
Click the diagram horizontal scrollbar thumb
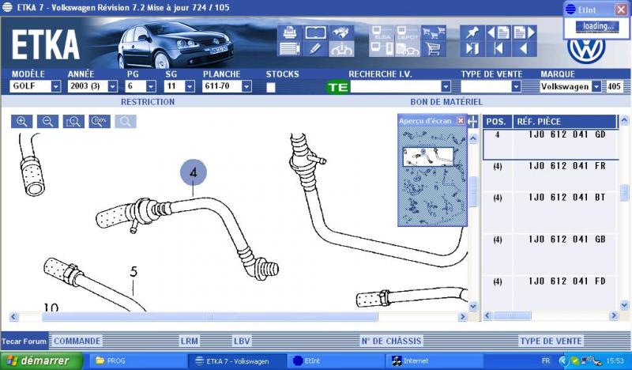(210, 317)
